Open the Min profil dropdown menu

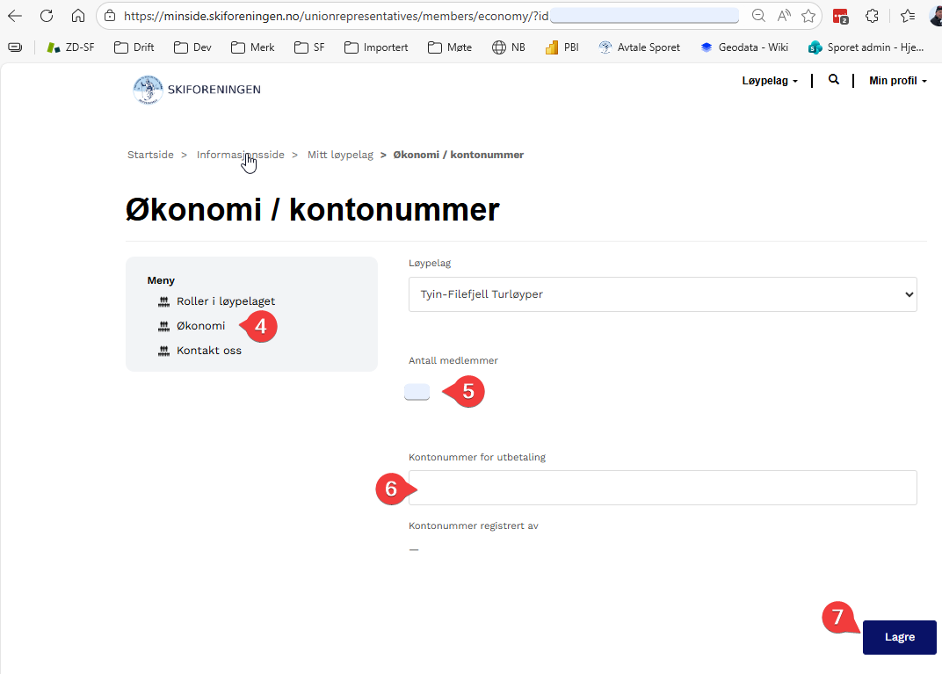click(x=897, y=81)
